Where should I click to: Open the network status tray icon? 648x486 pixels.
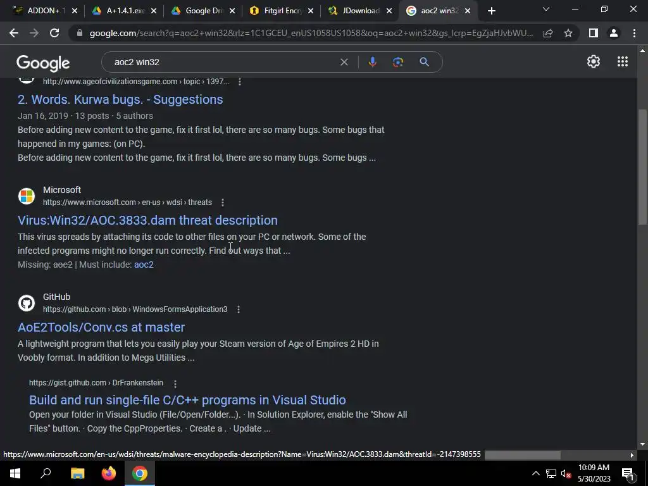551,473
